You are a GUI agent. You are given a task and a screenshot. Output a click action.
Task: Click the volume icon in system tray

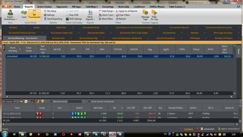coord(216,134)
